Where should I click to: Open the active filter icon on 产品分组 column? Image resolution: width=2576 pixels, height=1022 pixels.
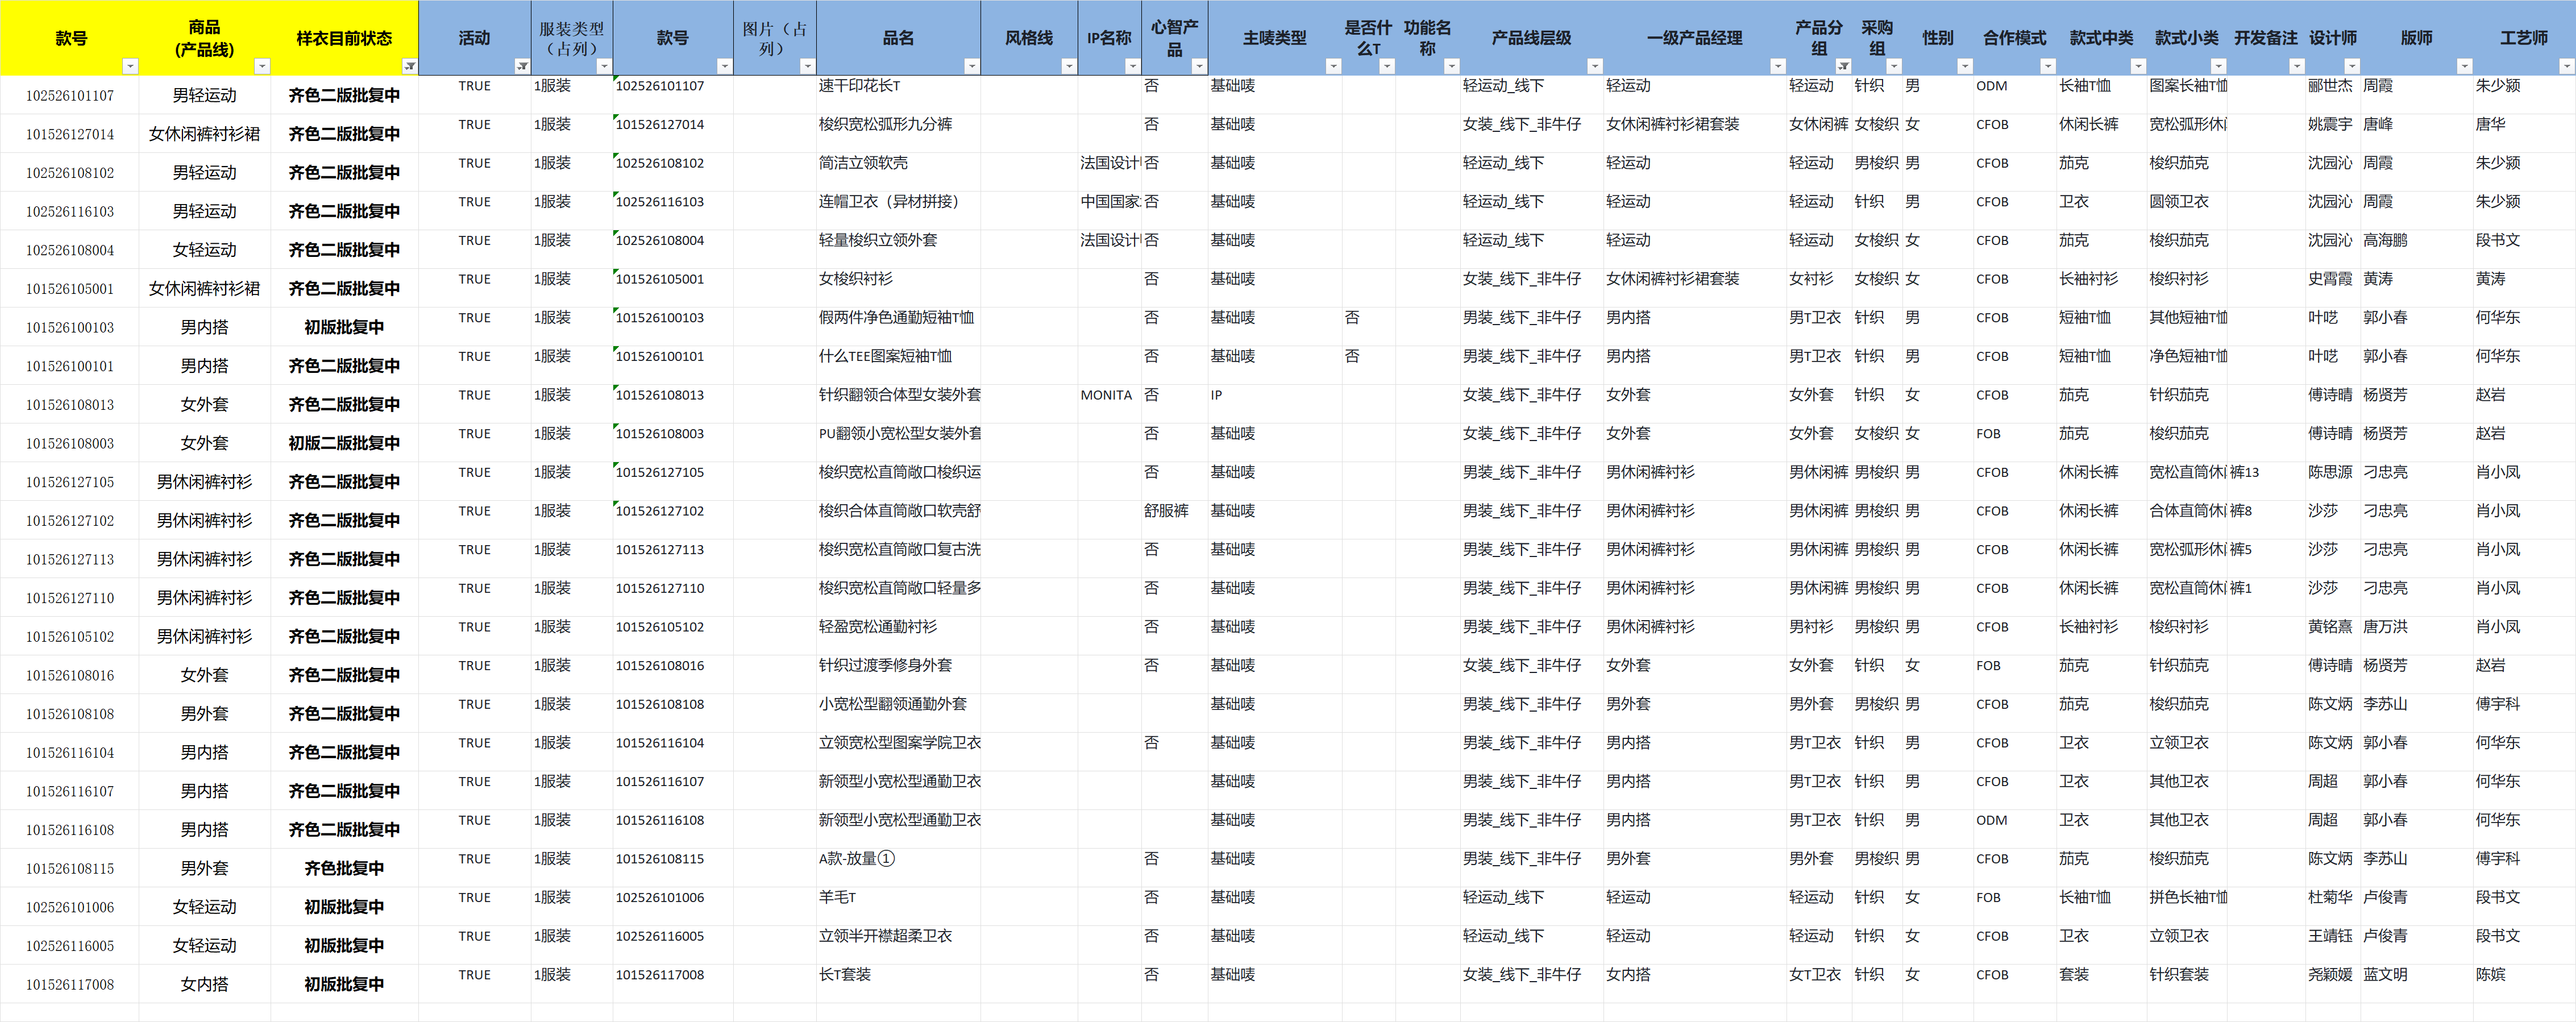pos(1843,66)
